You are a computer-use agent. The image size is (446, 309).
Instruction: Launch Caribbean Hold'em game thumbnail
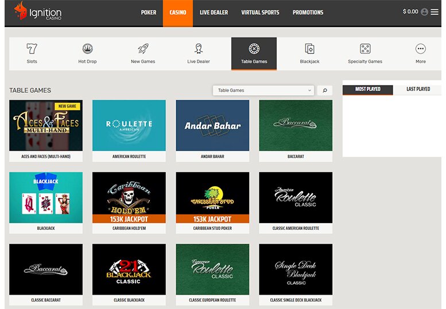click(129, 197)
